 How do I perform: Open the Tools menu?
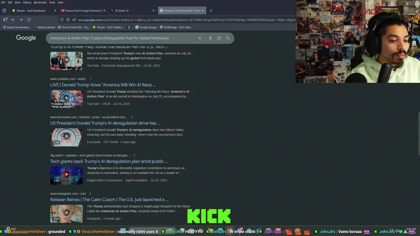coord(52,2)
